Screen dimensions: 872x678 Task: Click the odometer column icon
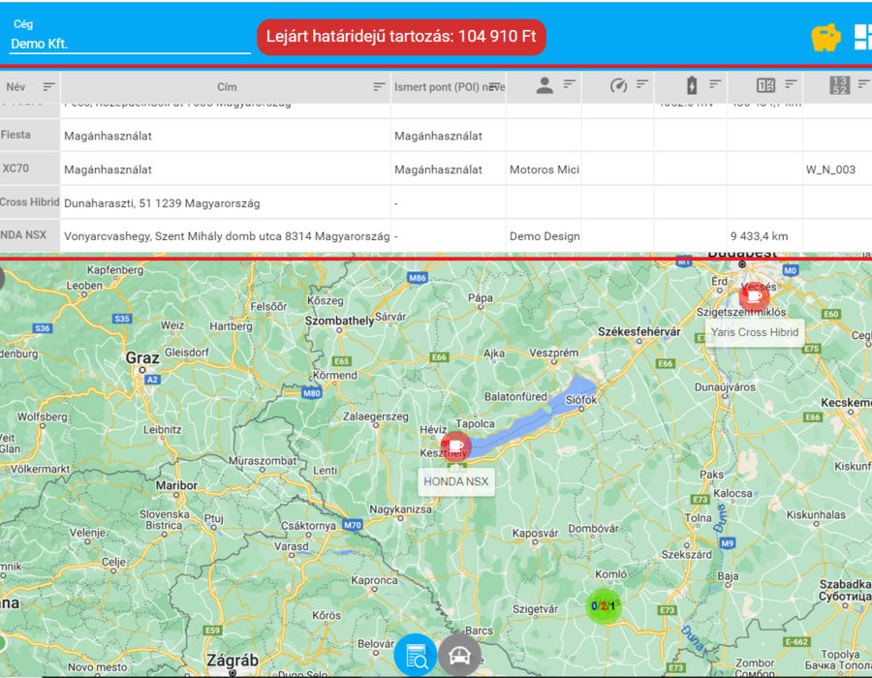765,85
